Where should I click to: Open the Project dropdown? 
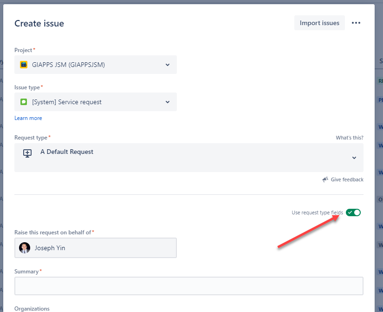click(x=96, y=65)
